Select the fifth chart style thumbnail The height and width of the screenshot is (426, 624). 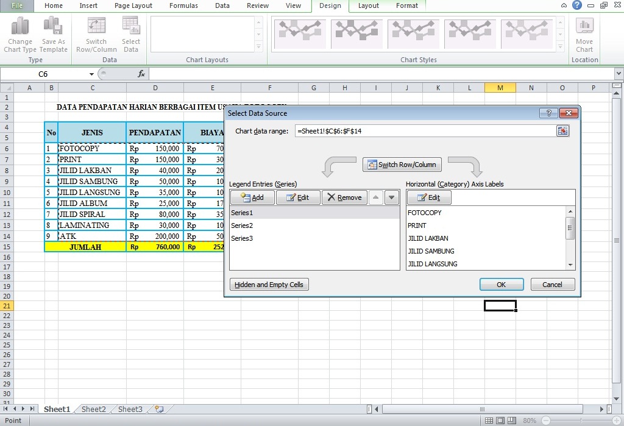click(526, 34)
